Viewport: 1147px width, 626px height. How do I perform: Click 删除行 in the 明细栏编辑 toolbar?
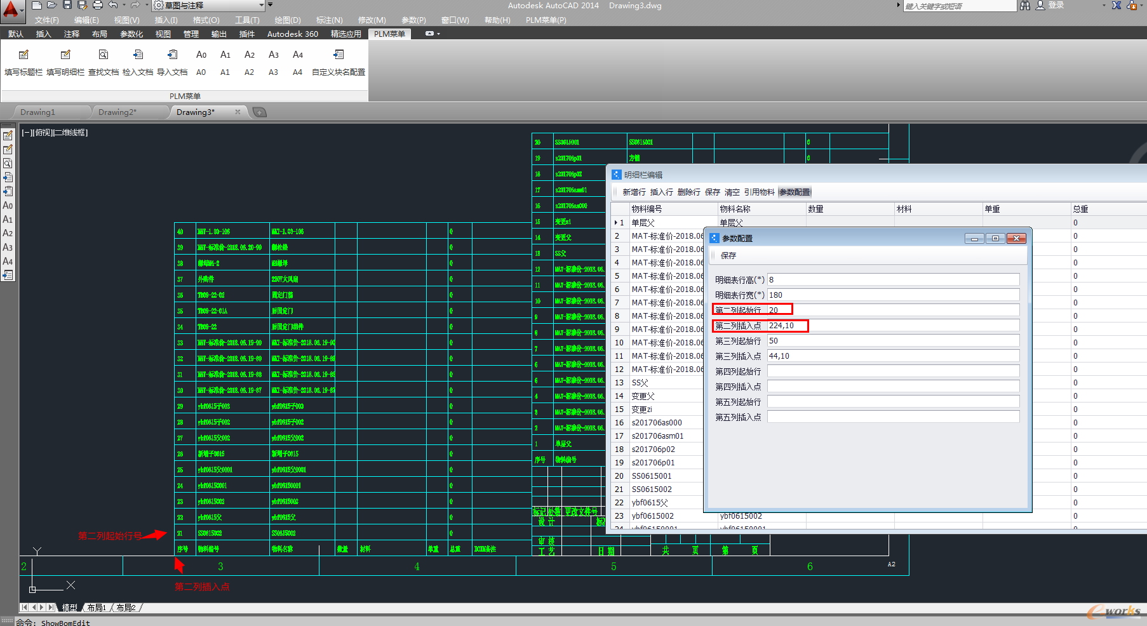pos(688,192)
